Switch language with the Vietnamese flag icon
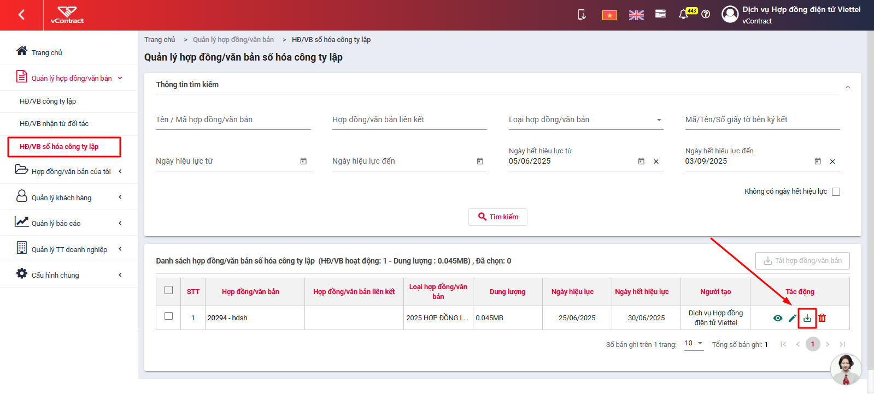 tap(609, 15)
